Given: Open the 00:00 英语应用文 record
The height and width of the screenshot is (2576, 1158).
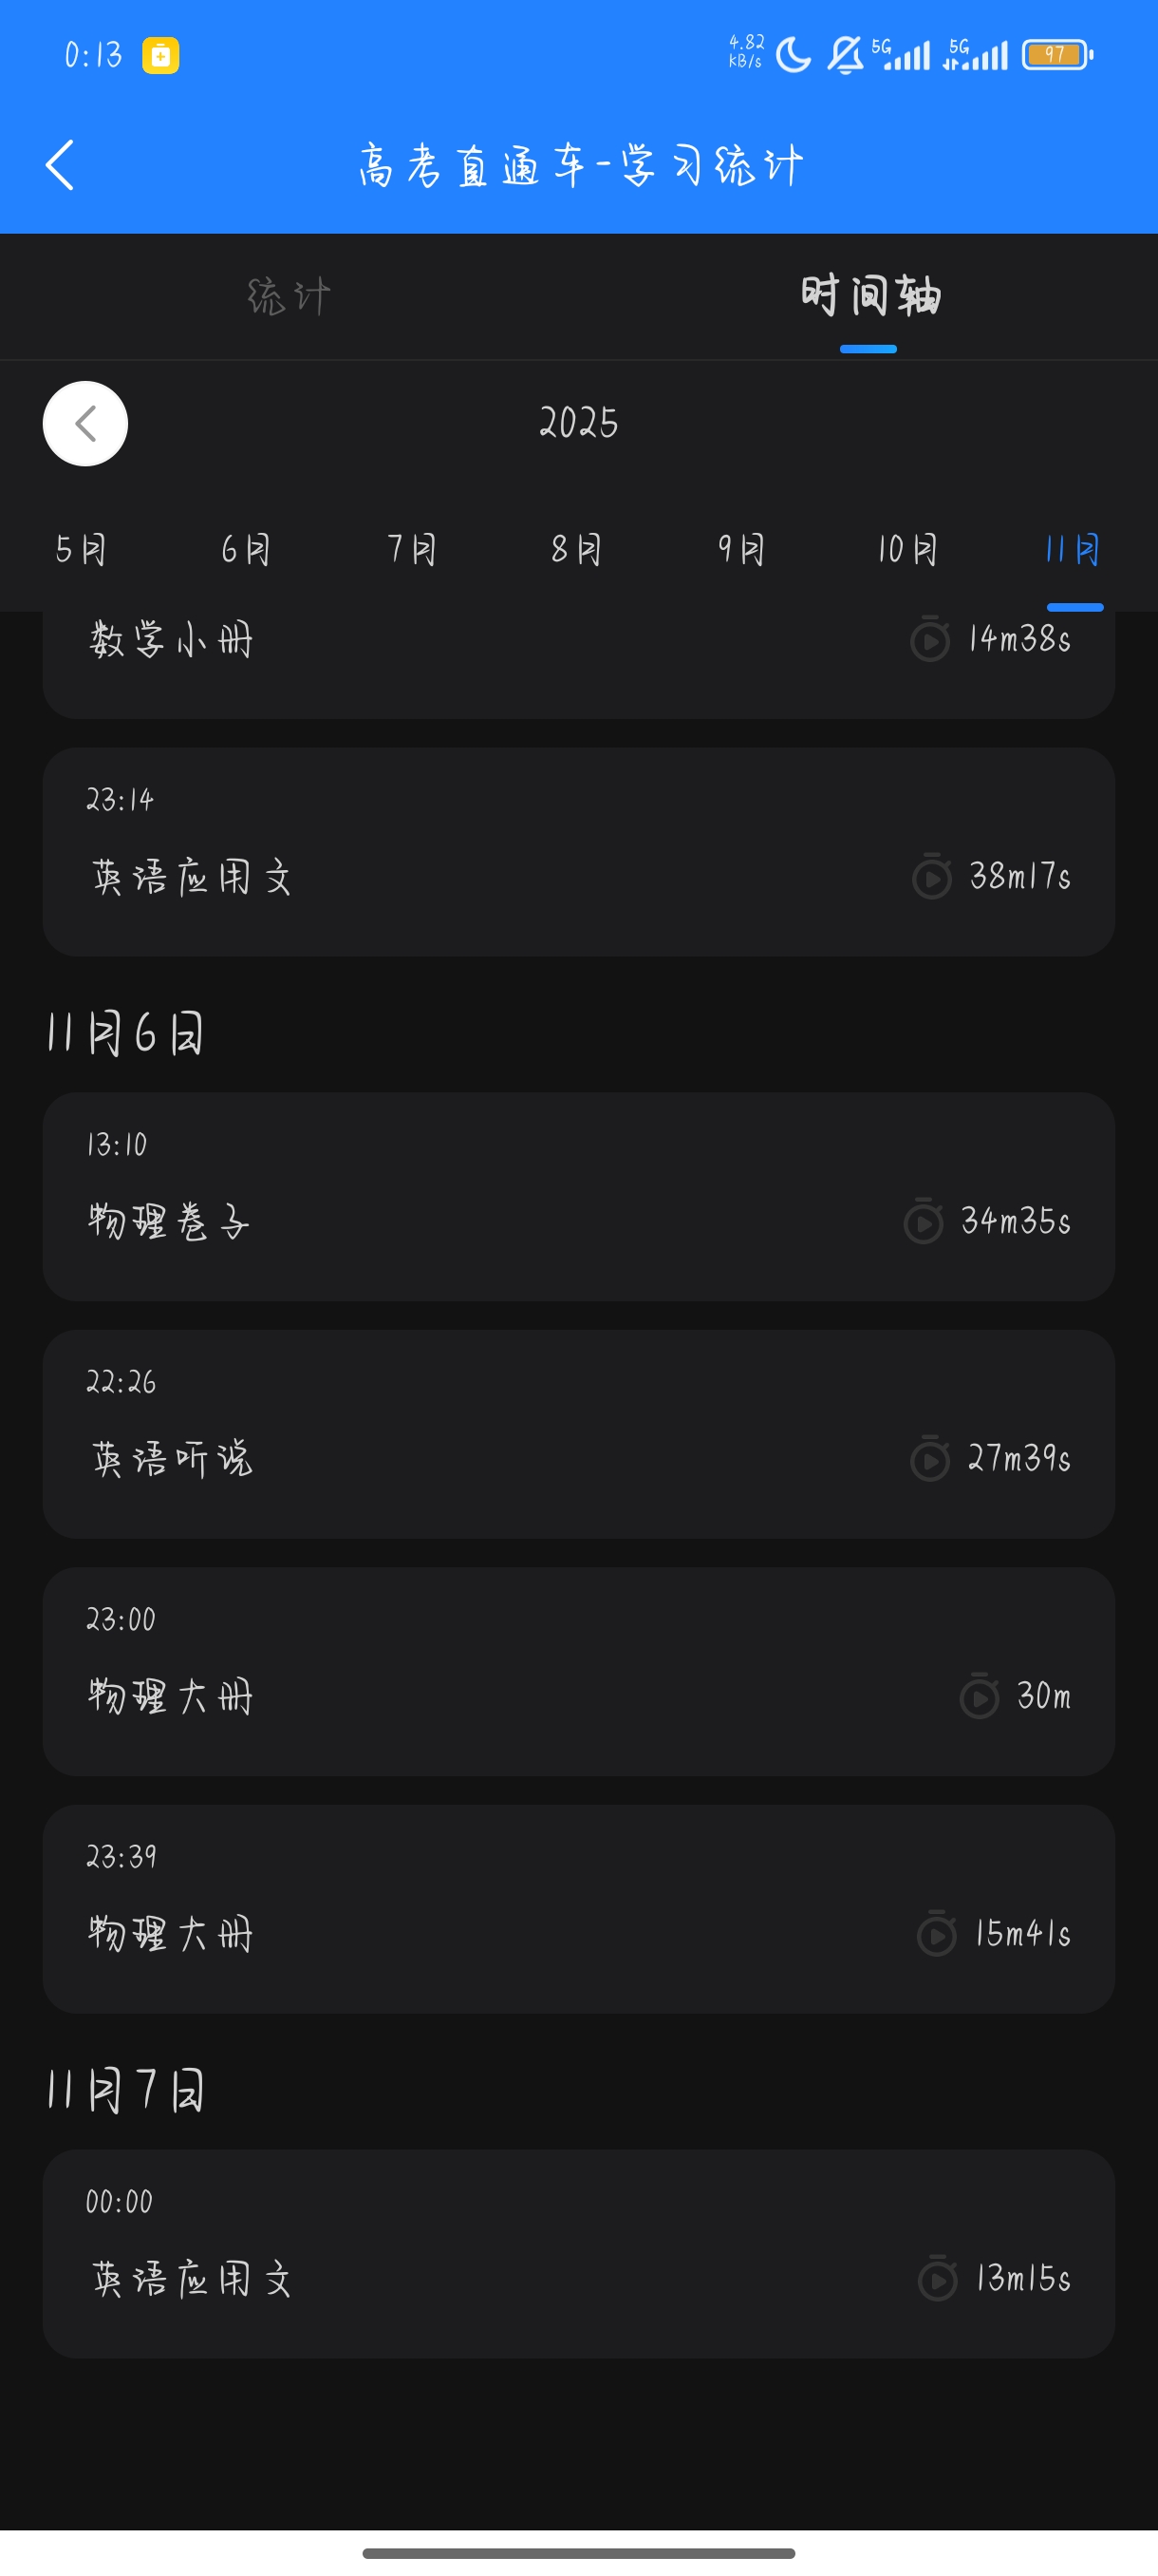Looking at the screenshot, I should click(578, 2254).
